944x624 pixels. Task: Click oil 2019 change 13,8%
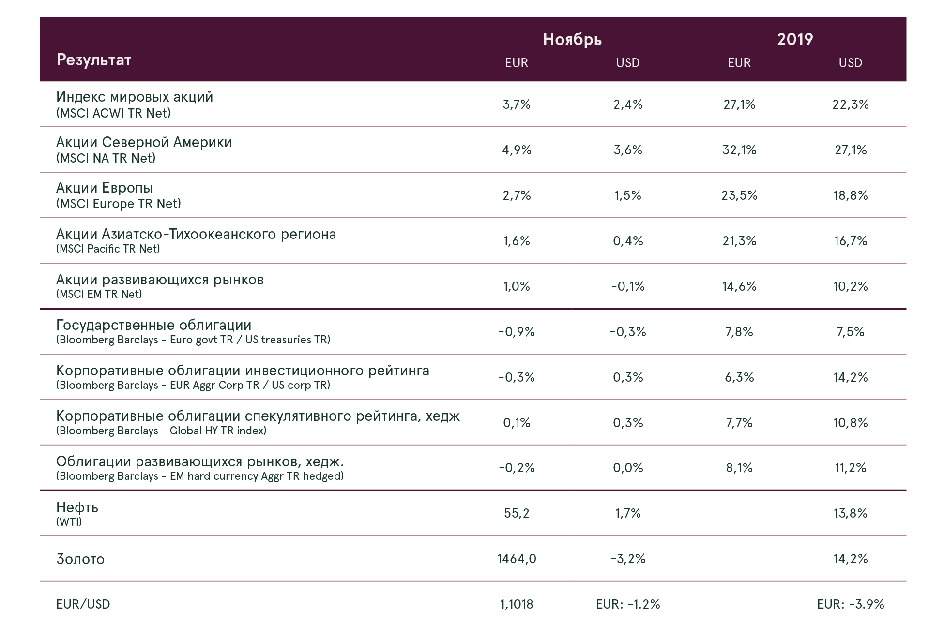pyautogui.click(x=851, y=514)
